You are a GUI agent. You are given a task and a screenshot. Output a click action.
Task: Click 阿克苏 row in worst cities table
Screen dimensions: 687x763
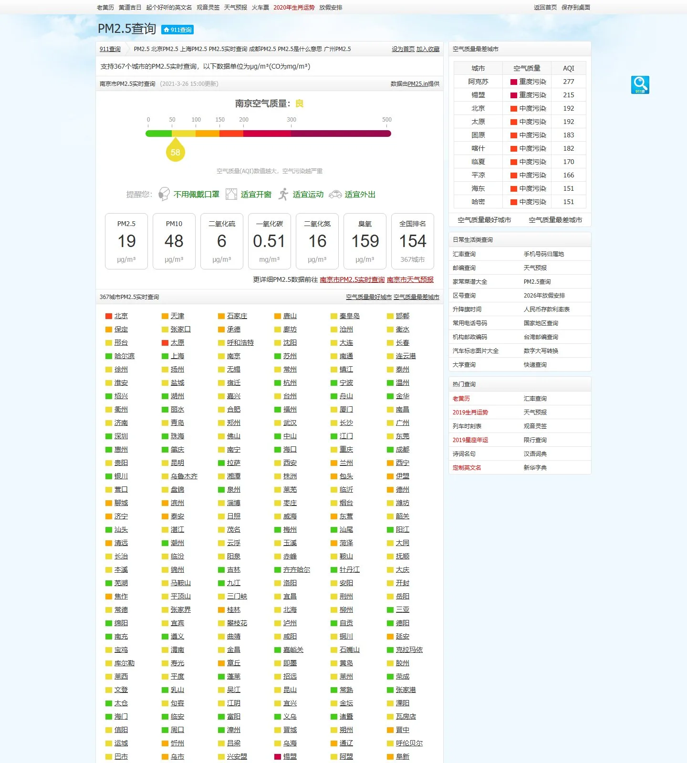tap(520, 82)
